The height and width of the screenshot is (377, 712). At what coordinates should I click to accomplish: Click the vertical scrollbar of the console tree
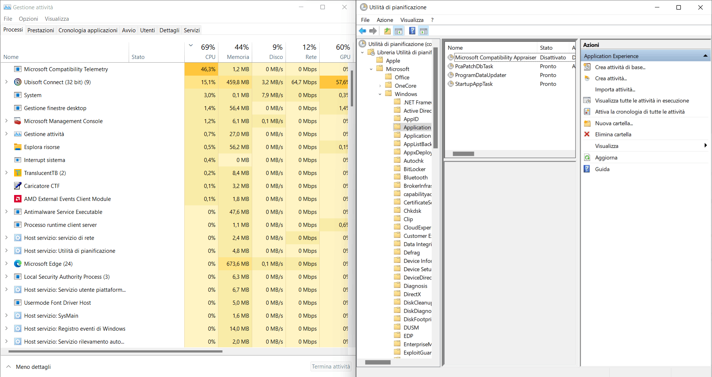tap(436, 98)
